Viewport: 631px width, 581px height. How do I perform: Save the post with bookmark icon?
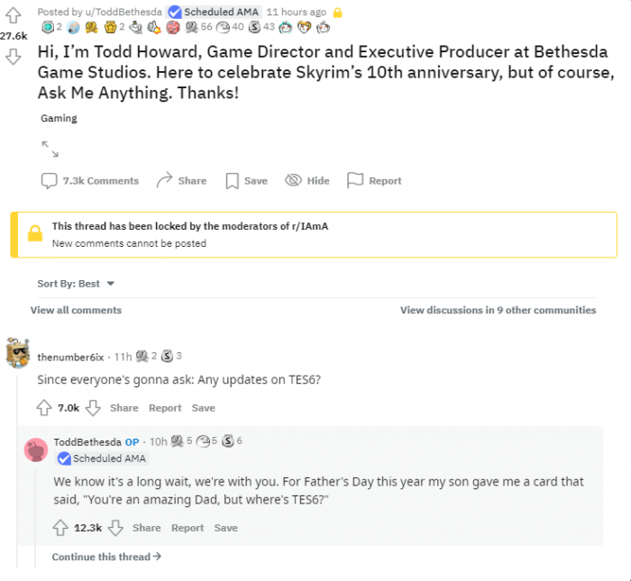coord(246,181)
